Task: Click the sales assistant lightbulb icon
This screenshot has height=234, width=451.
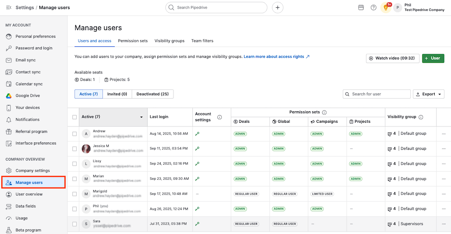Action: click(x=385, y=7)
